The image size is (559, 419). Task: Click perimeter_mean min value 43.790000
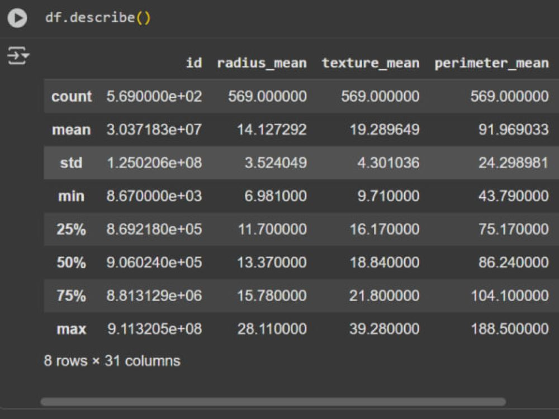point(513,196)
